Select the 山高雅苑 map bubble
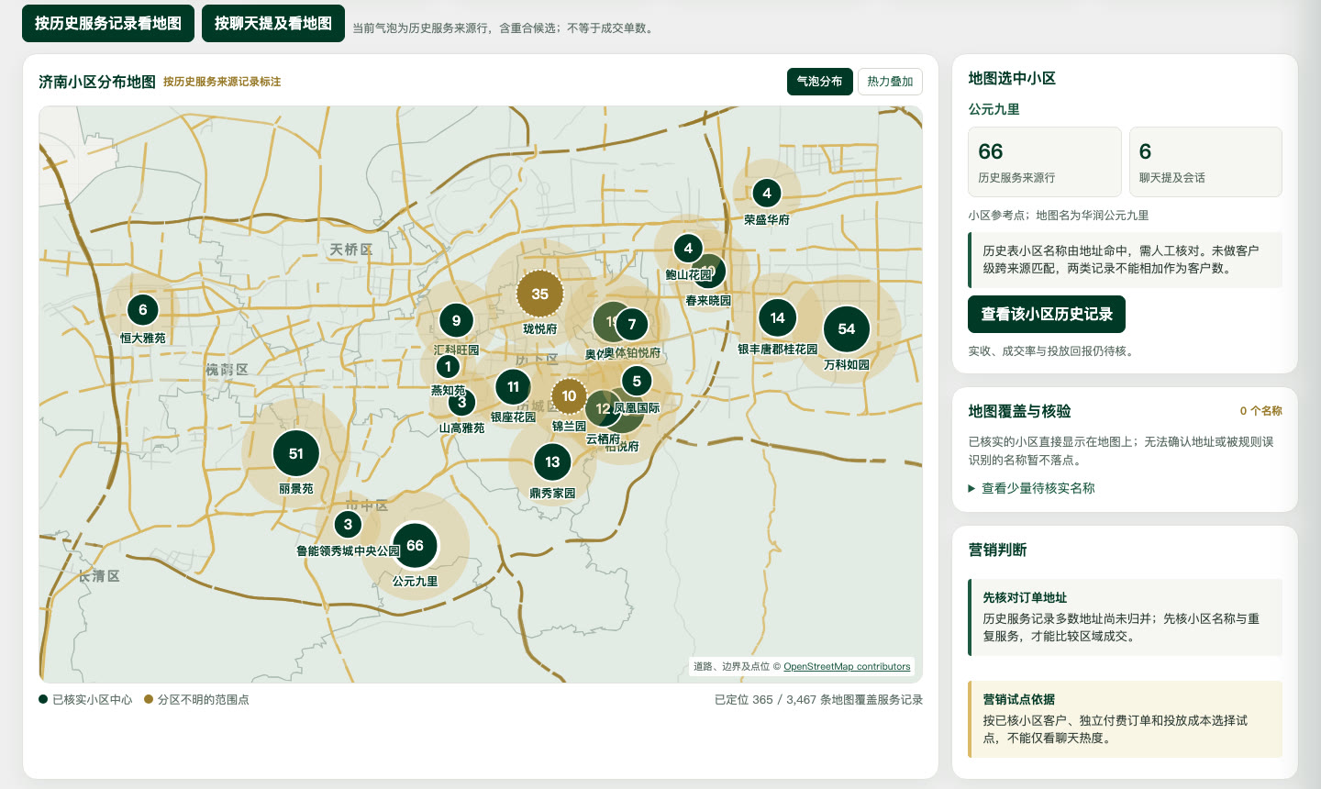 pyautogui.click(x=461, y=402)
